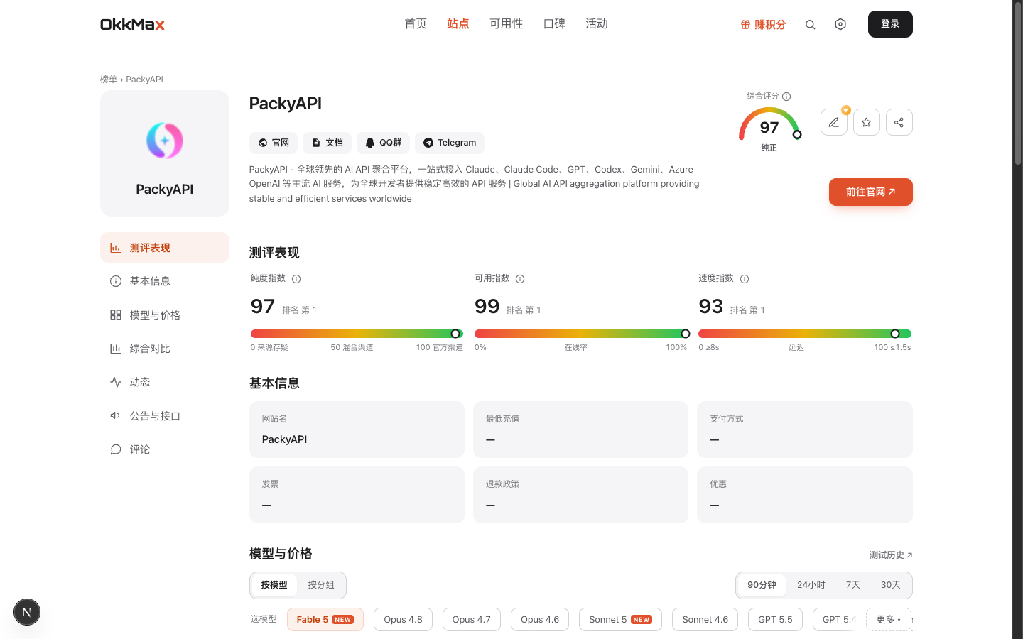Choose the Opus 4.6 model chip

pos(540,619)
